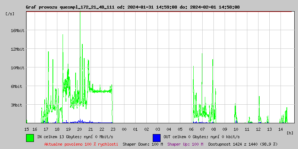Screen dimensions: 298x149
Task: Select hour 20 on the time axis
Action: (79, 129)
